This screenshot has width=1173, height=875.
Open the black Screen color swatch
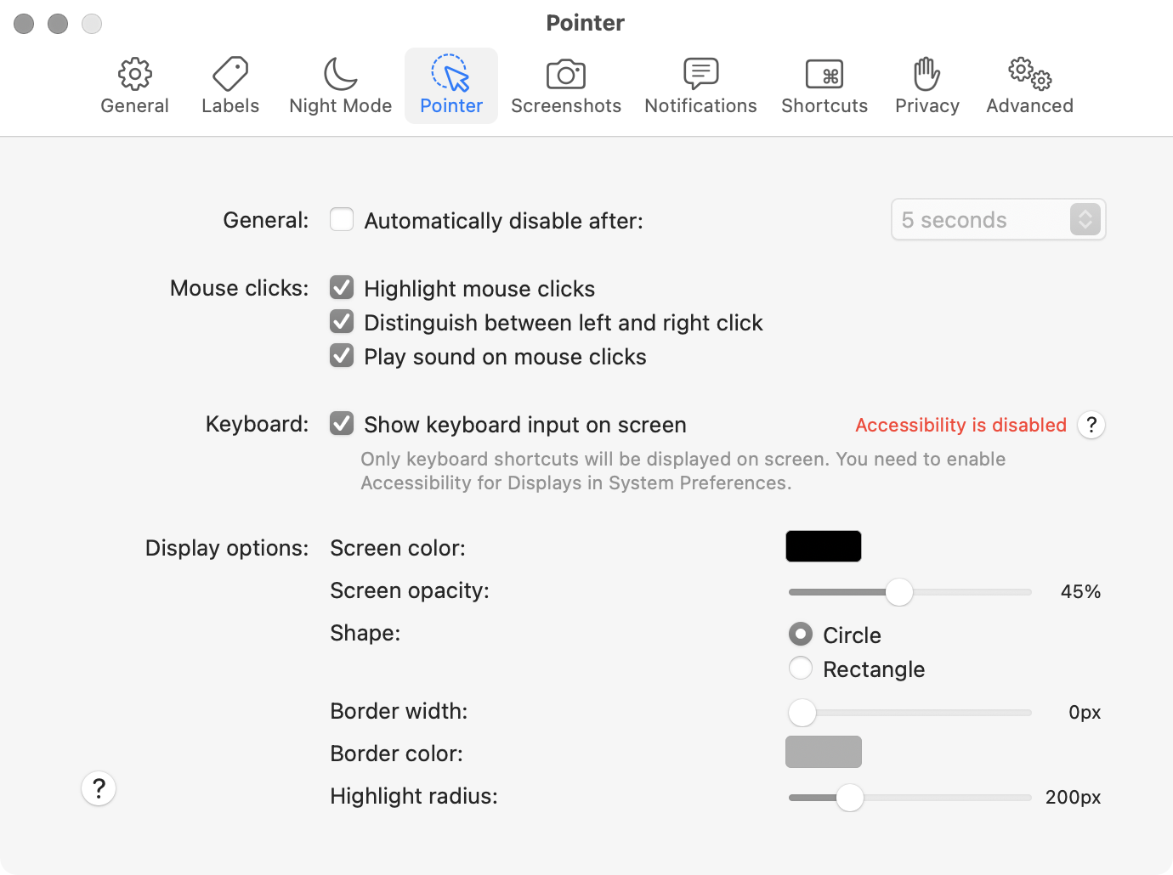823,546
